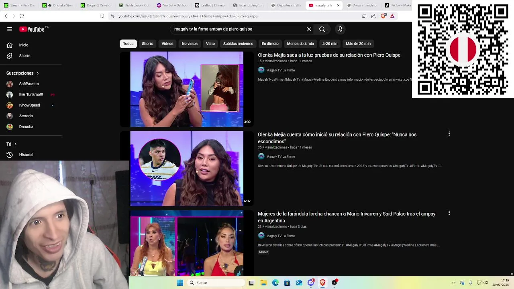This screenshot has height=289, width=514.
Task: Show hidden system tray icons
Action: [453, 283]
